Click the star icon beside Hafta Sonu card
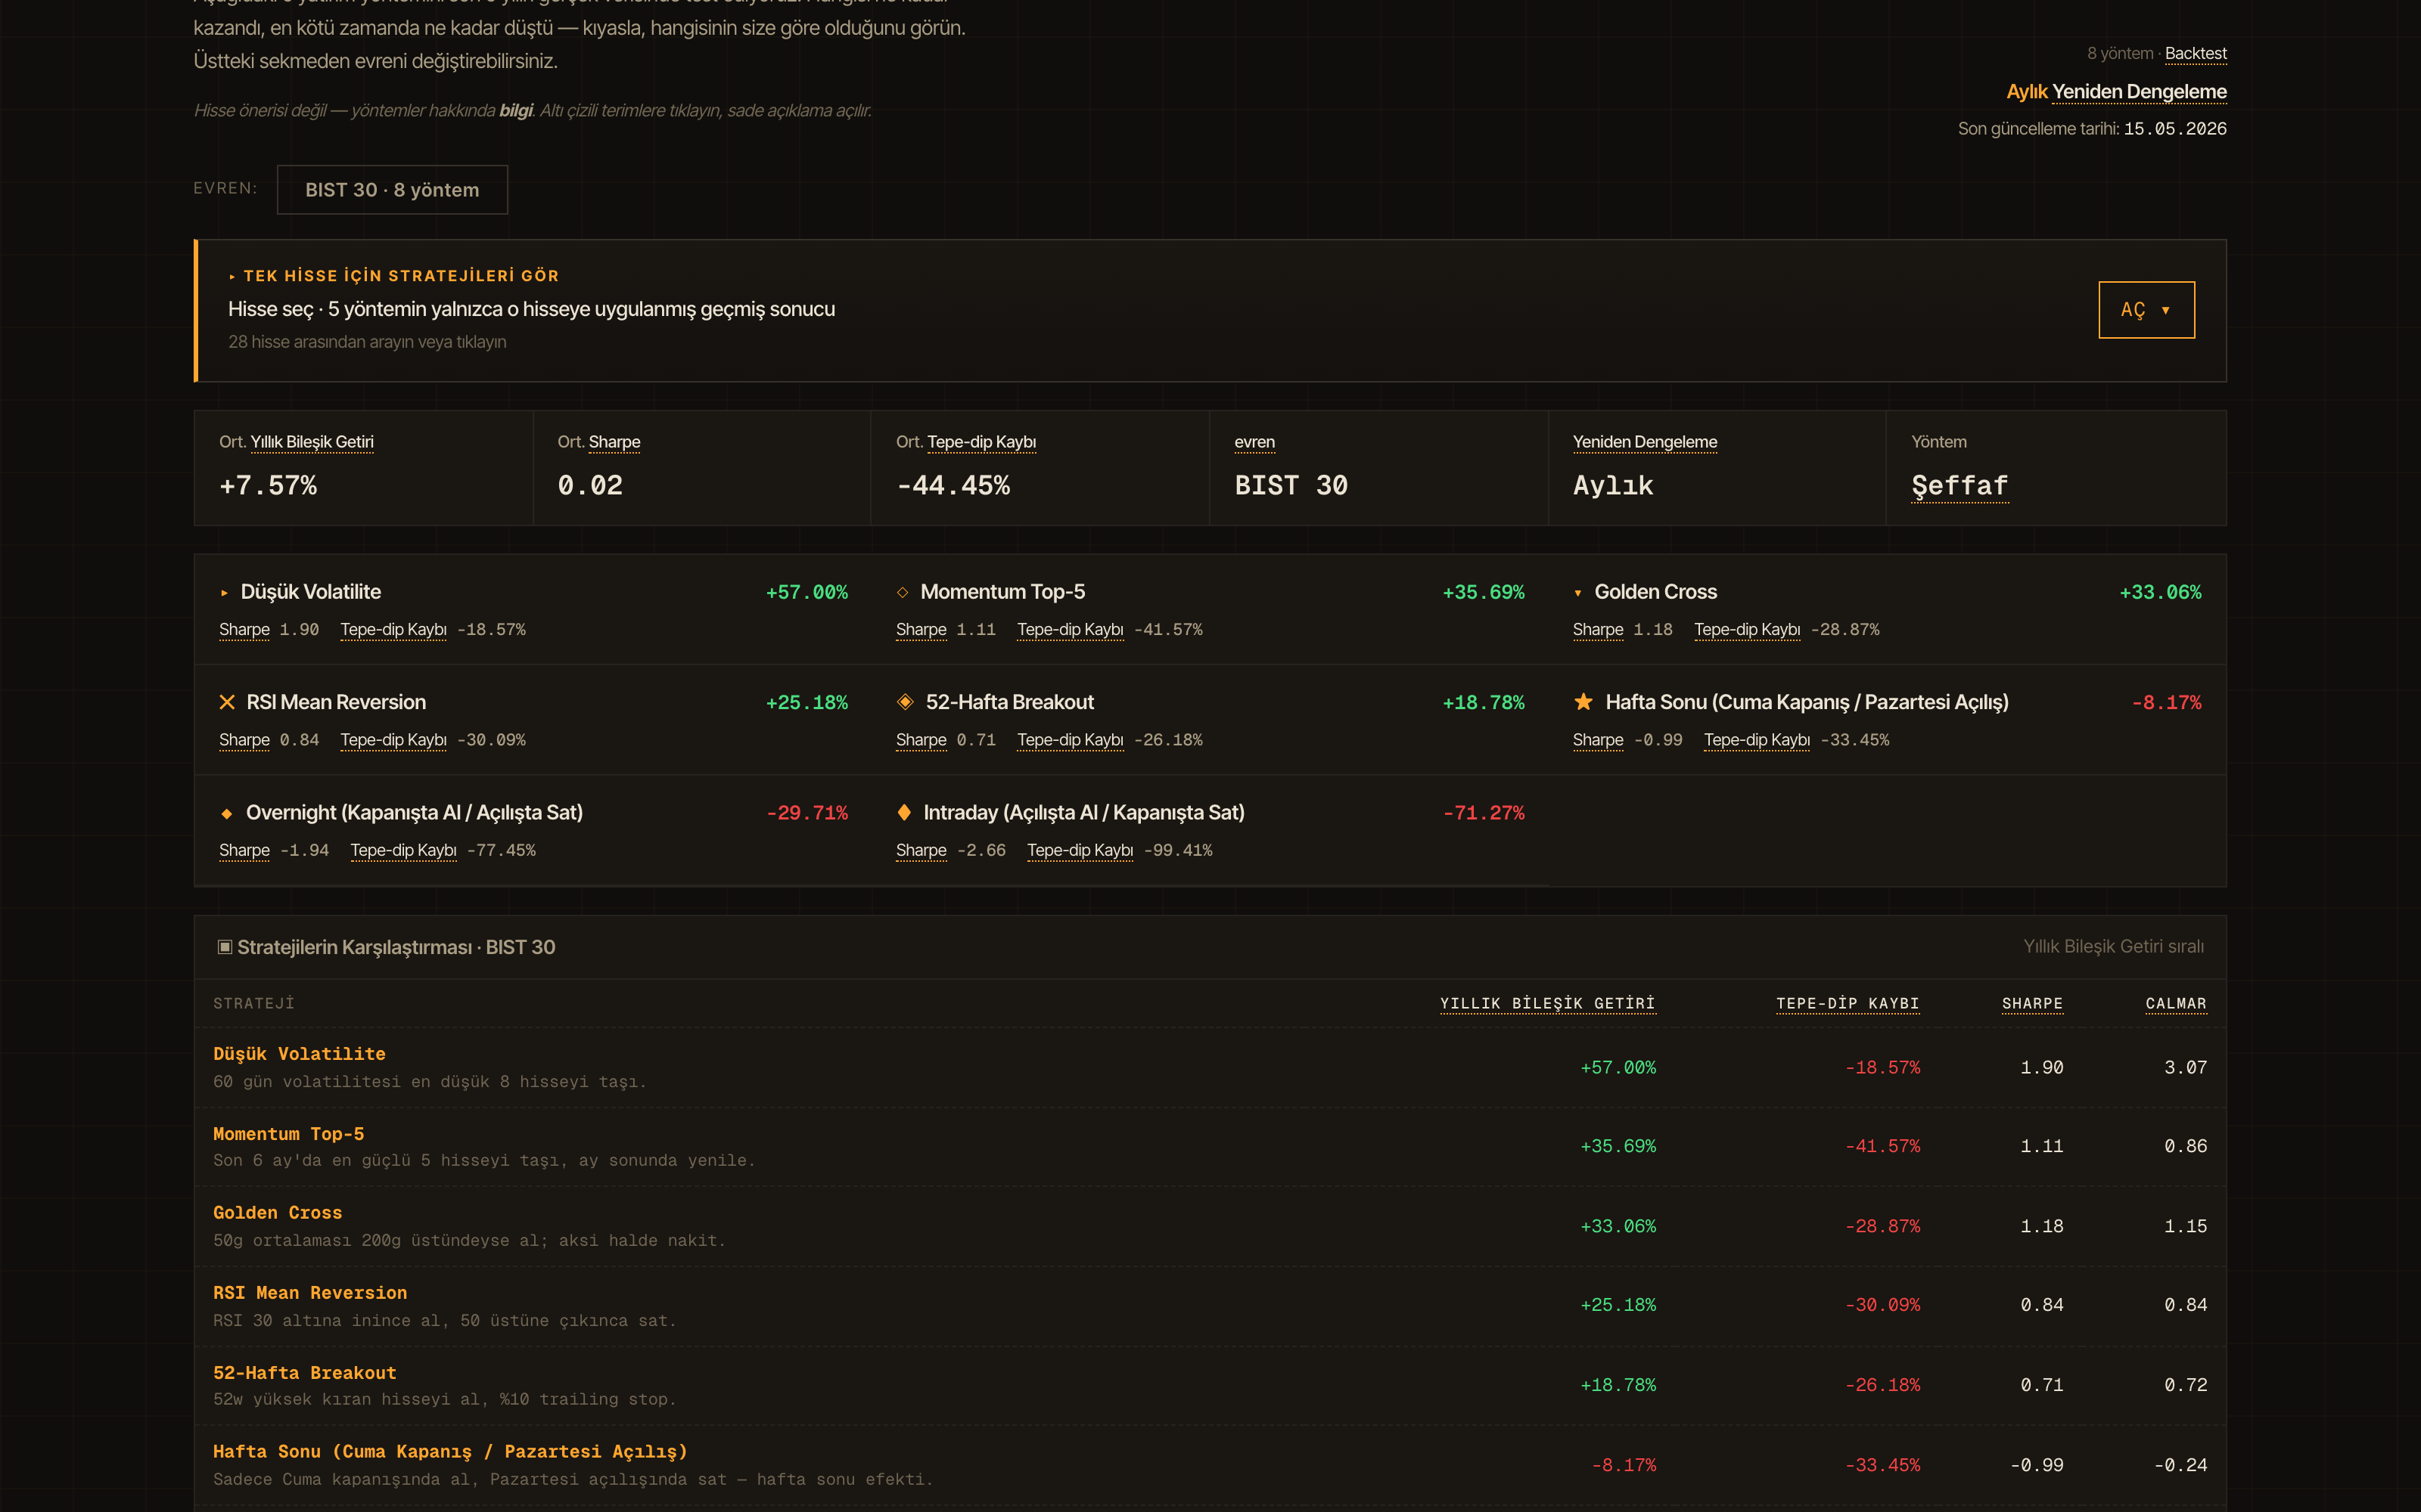Image resolution: width=2421 pixels, height=1512 pixels. click(x=1583, y=702)
